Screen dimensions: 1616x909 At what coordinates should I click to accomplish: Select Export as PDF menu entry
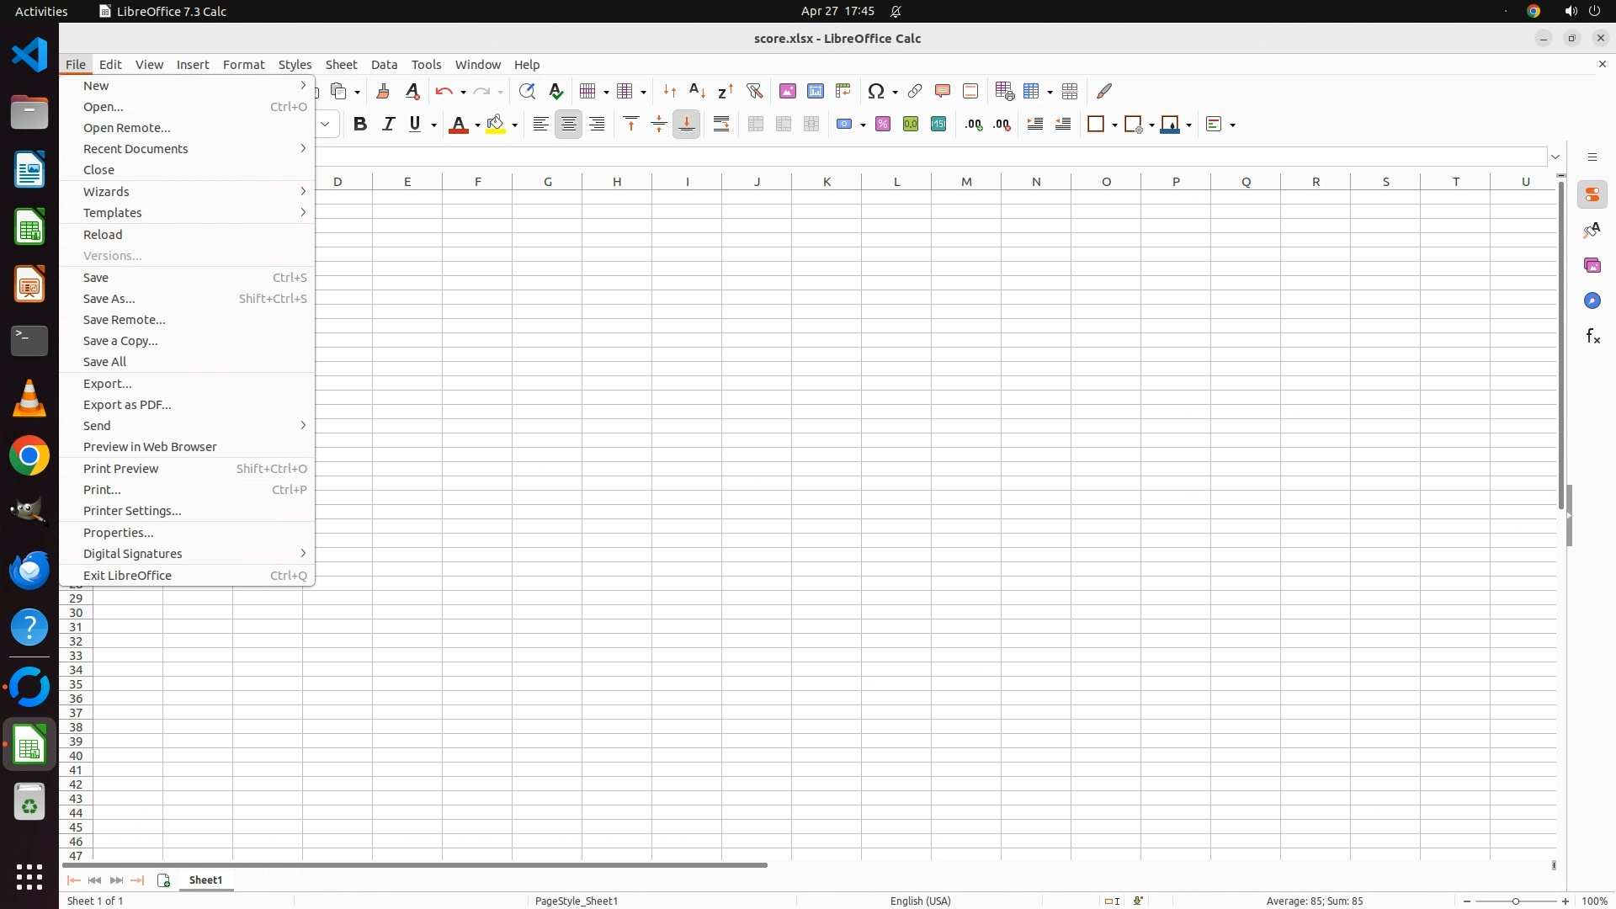pyautogui.click(x=127, y=405)
